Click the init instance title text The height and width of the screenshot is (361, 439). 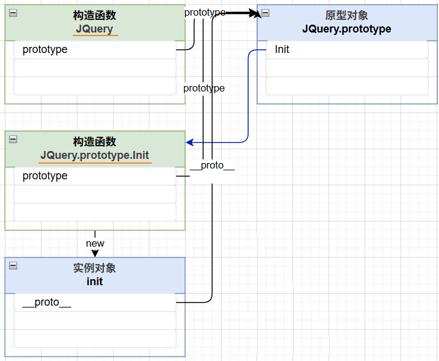(x=95, y=282)
